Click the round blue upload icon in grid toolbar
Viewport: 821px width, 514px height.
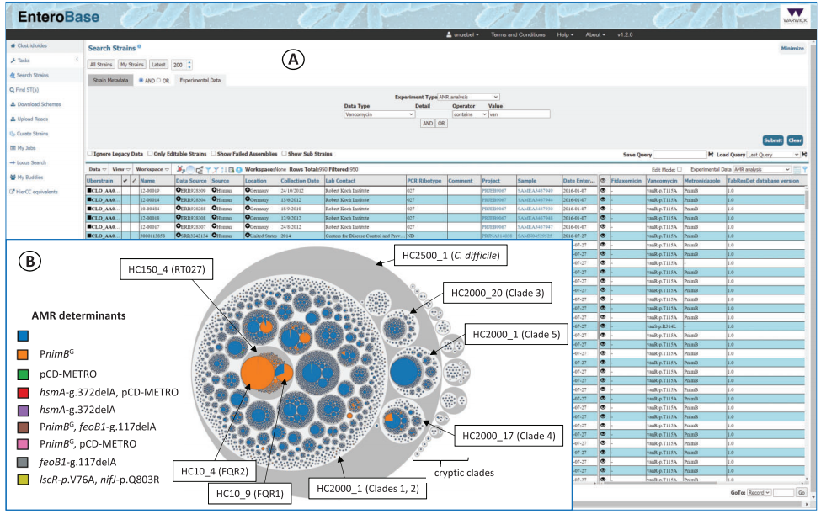(239, 169)
